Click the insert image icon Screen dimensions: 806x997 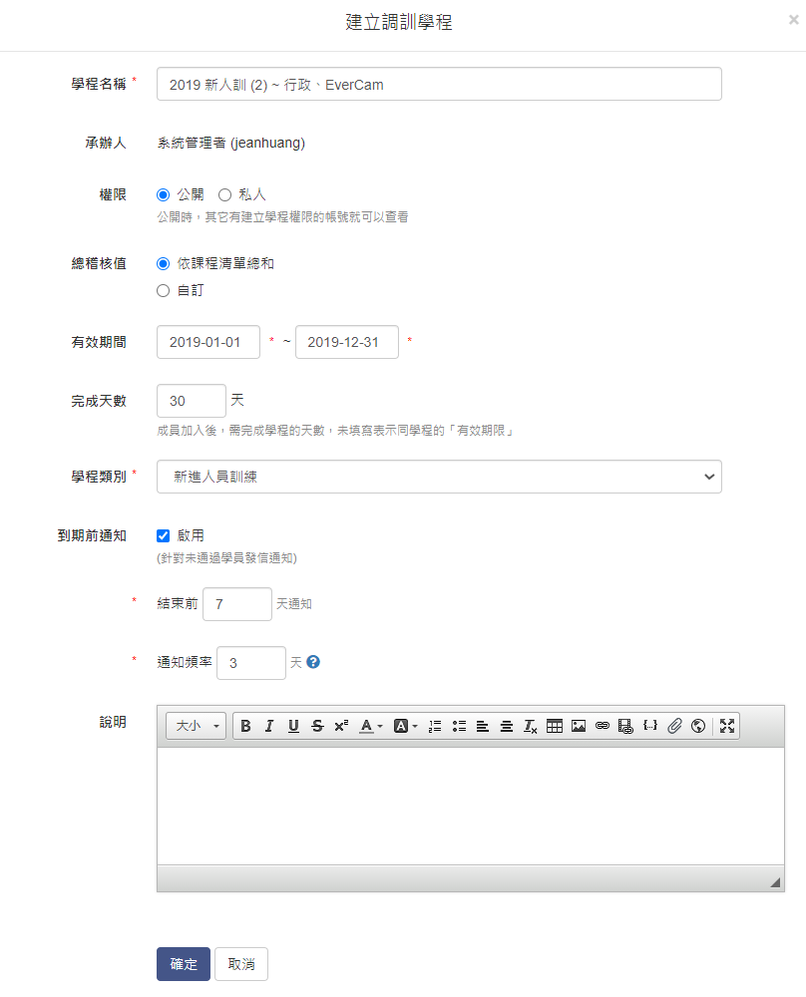coord(579,726)
